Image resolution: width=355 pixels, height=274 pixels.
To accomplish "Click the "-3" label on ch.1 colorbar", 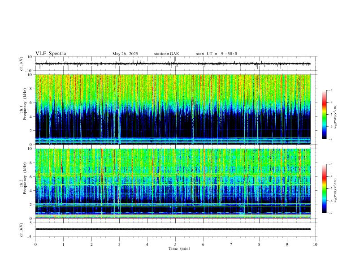I will (x=331, y=90).
